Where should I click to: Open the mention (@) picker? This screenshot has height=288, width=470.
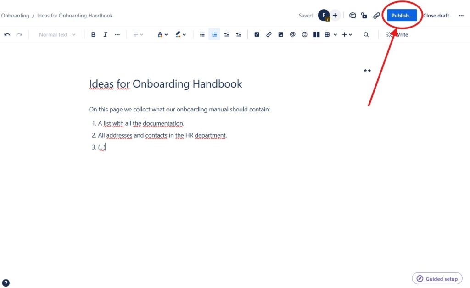coord(292,34)
